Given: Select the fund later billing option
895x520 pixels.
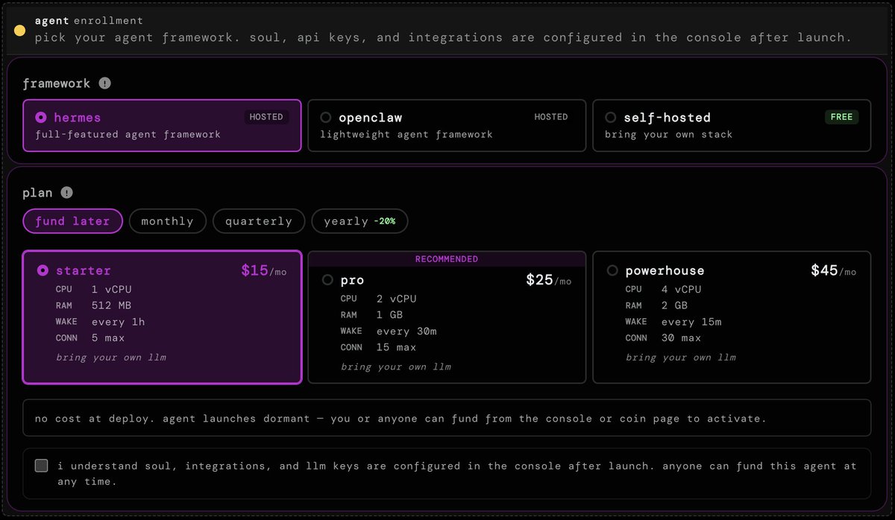Looking at the screenshot, I should 72,221.
